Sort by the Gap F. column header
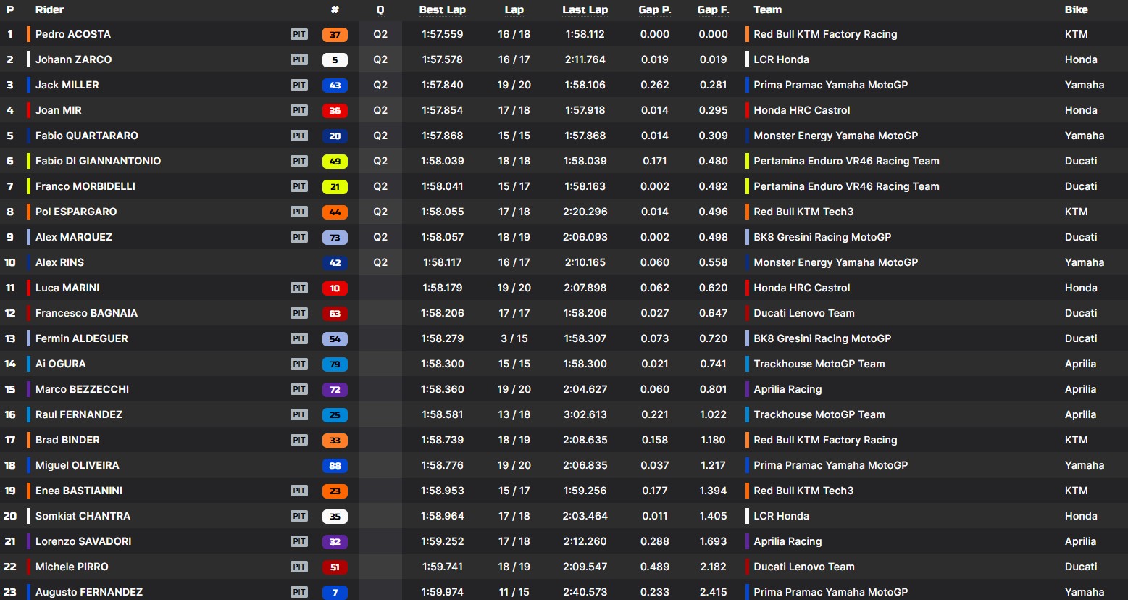 (x=713, y=9)
